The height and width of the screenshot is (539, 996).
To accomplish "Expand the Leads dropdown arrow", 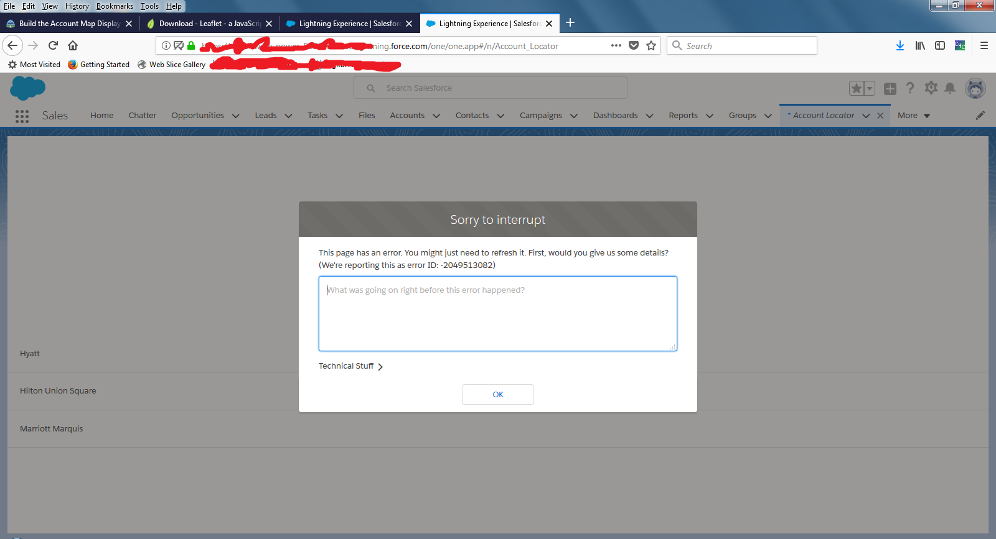I will click(x=288, y=116).
